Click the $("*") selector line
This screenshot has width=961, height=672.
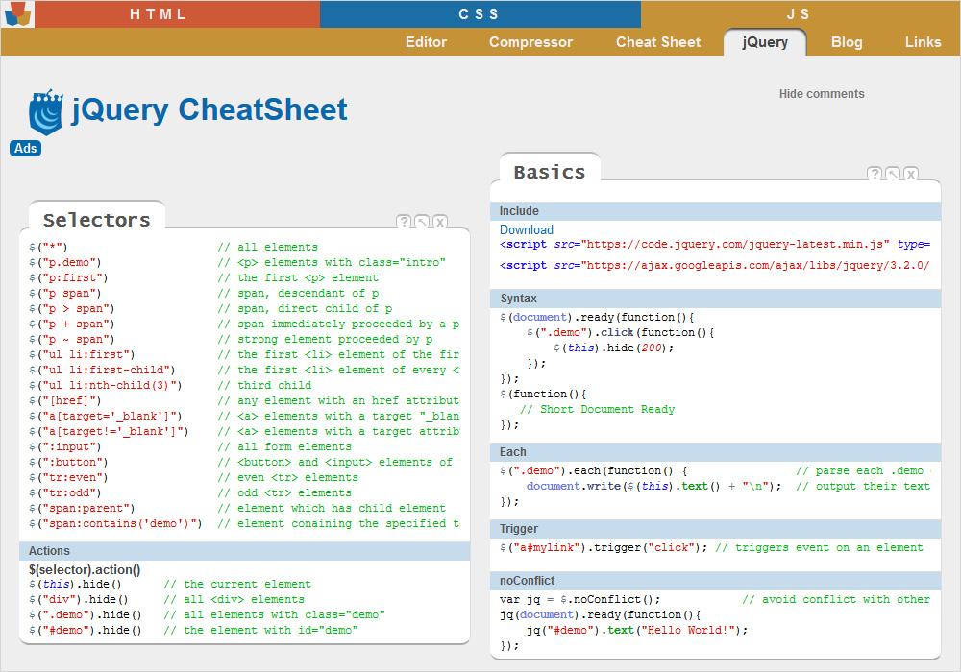pos(173,248)
